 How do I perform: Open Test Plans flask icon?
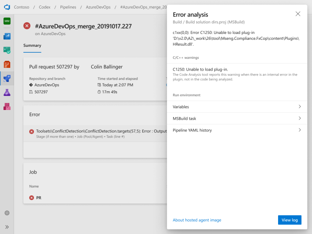(x=7, y=92)
